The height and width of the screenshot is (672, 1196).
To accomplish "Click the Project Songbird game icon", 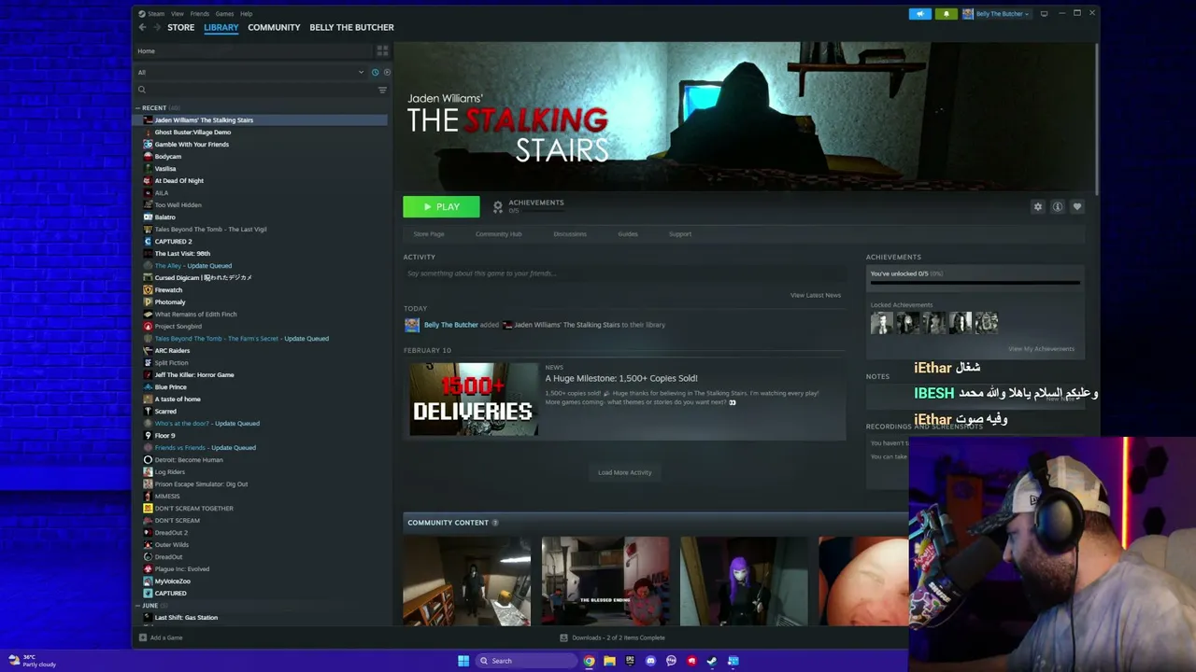I will pos(148,327).
